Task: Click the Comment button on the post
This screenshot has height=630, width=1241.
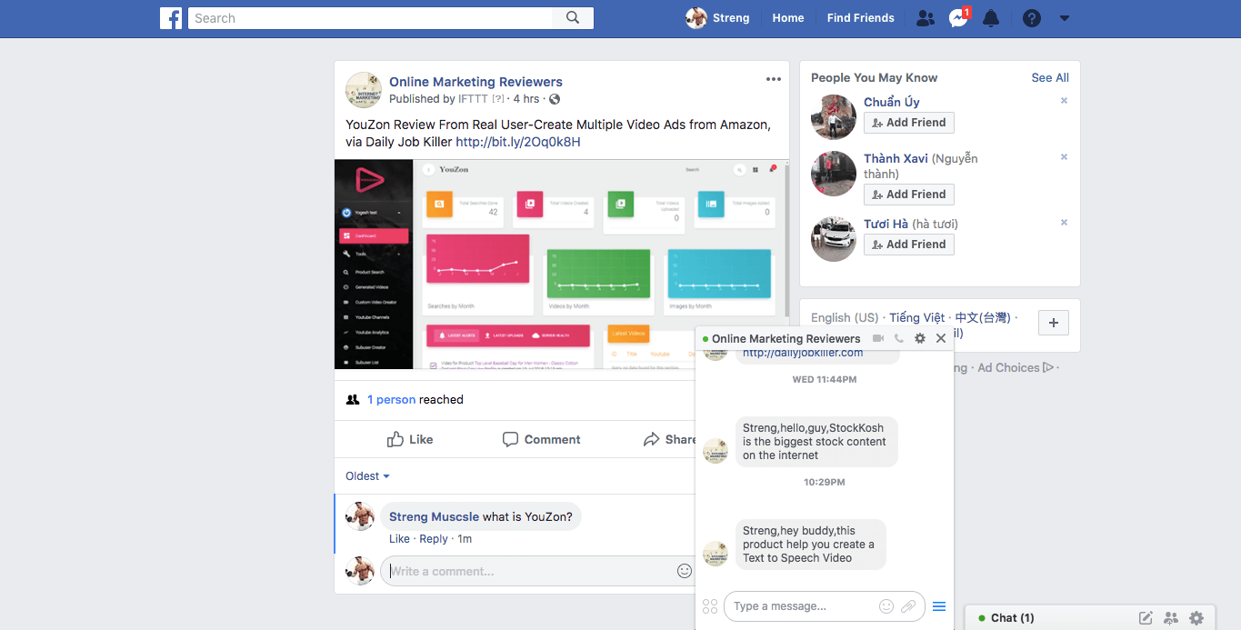Action: click(x=542, y=439)
